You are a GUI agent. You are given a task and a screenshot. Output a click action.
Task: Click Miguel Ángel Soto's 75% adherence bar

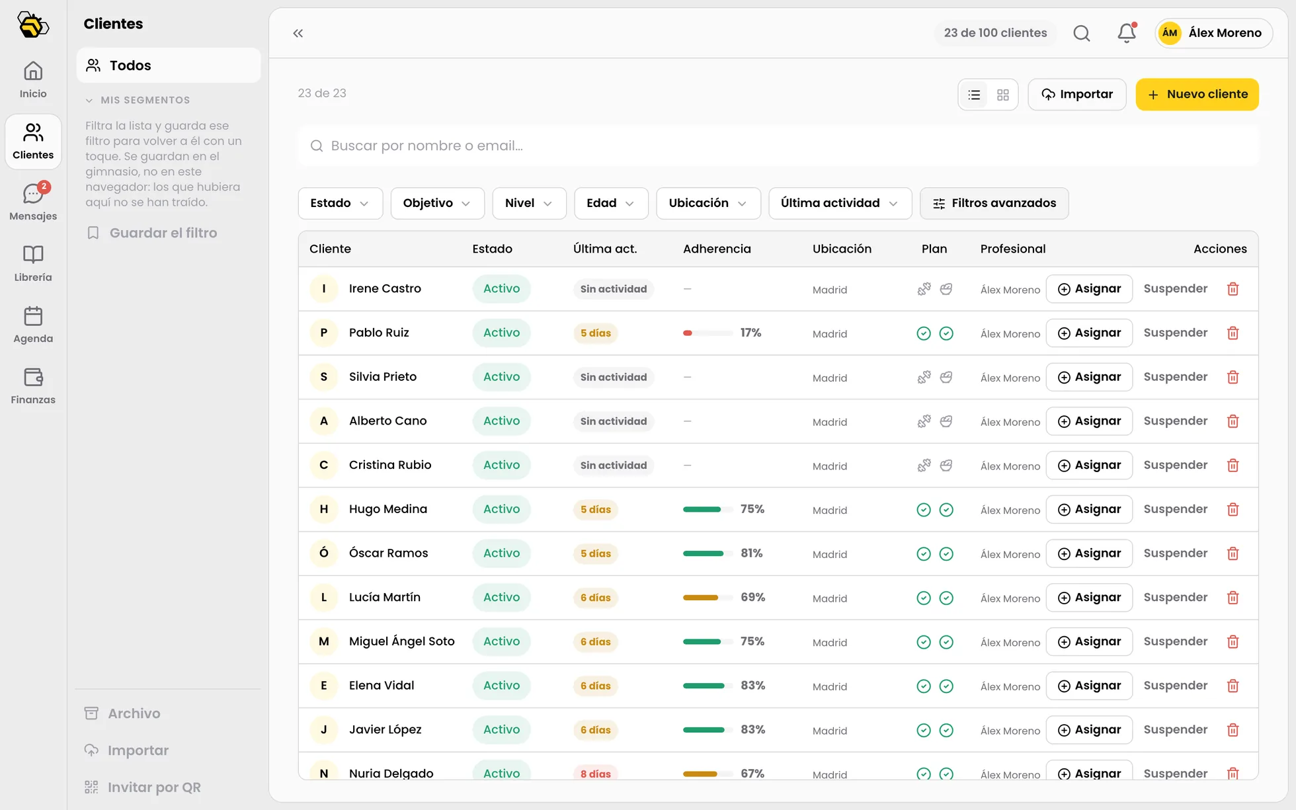(x=708, y=642)
